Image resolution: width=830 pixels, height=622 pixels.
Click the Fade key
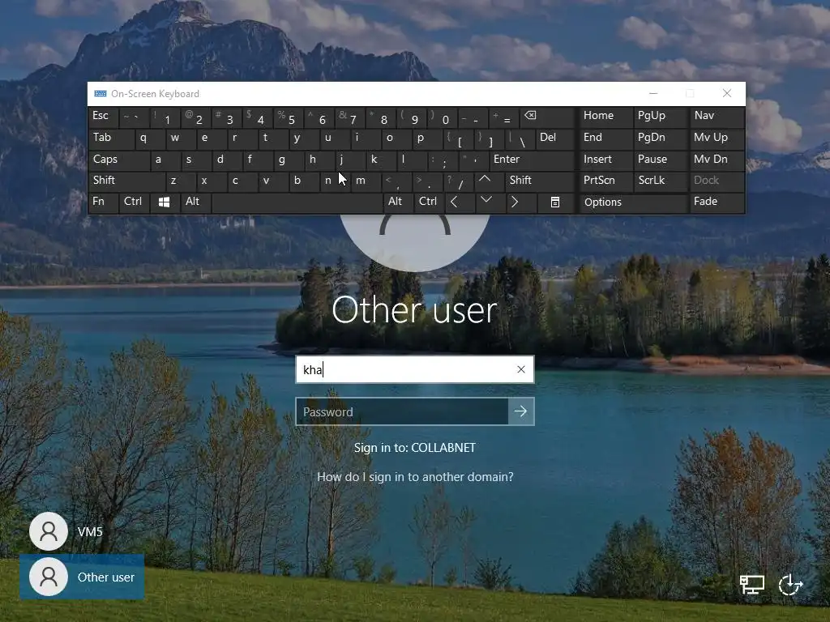pos(718,202)
